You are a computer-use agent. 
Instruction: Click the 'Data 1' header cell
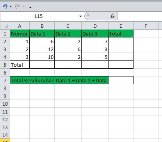42,34
